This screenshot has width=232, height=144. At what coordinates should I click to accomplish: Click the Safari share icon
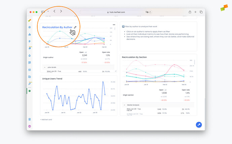pyautogui.click(x=190, y=12)
